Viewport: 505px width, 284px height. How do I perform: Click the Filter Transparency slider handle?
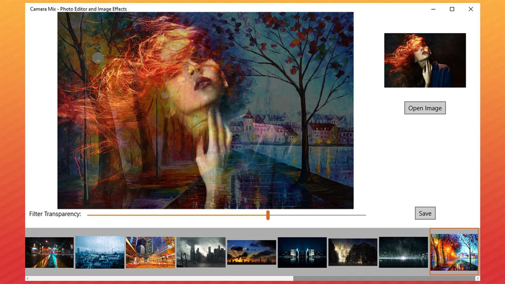point(268,215)
